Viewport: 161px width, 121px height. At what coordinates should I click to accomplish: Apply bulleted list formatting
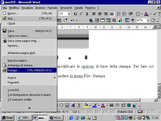(125, 14)
